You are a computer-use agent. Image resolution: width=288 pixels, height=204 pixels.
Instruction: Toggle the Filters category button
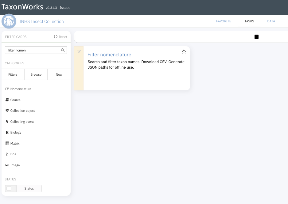click(13, 74)
